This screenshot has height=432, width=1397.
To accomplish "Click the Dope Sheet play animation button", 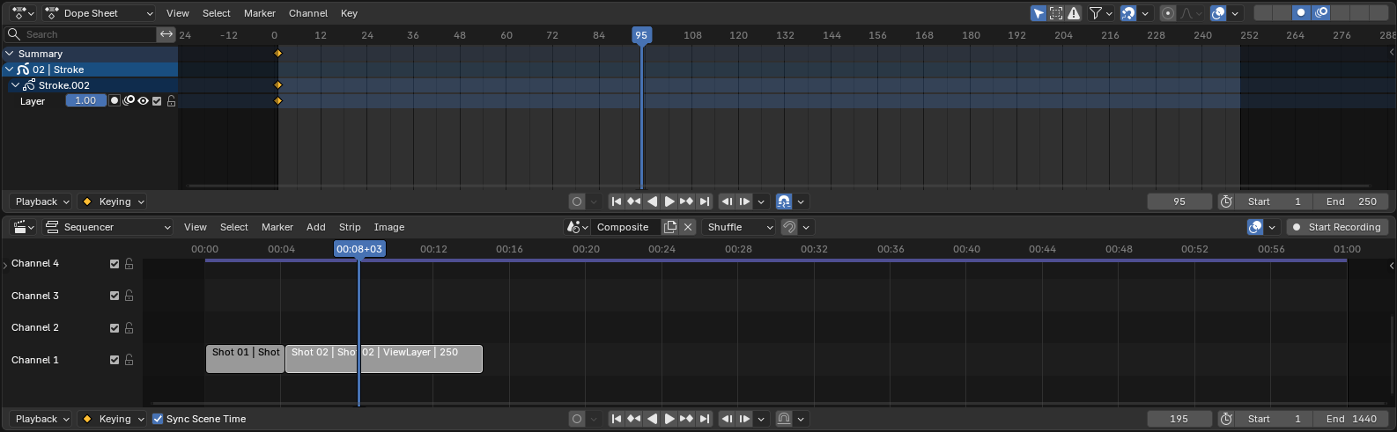I will coord(669,201).
